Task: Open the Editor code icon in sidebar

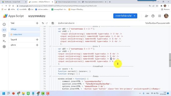Action: (4, 30)
